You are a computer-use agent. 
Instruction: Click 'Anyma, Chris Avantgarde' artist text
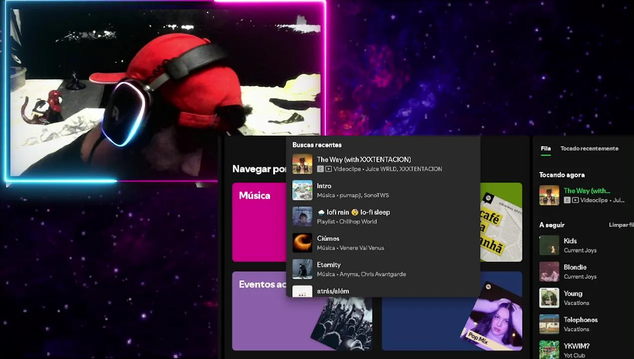tap(372, 274)
